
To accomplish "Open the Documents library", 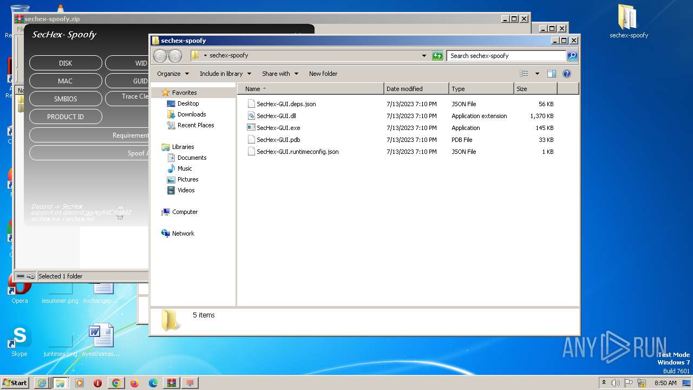I will click(192, 158).
